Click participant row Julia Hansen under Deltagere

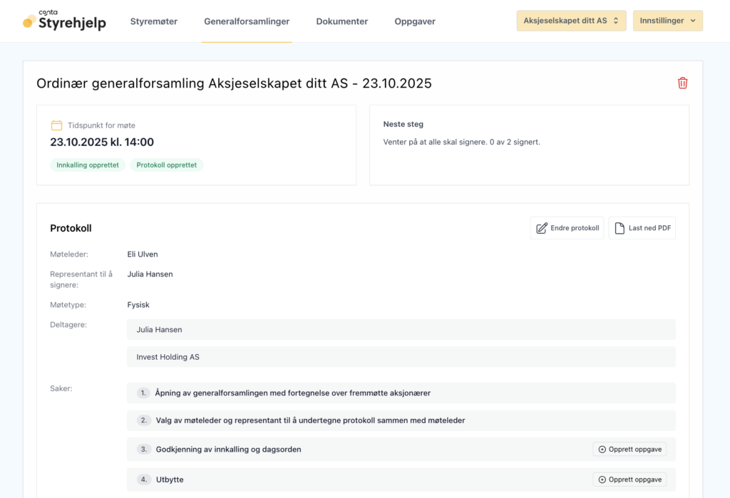click(401, 330)
